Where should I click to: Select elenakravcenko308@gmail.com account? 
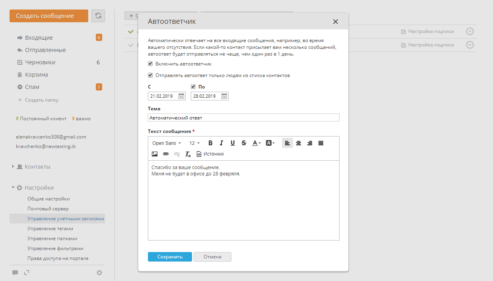pyautogui.click(x=51, y=137)
